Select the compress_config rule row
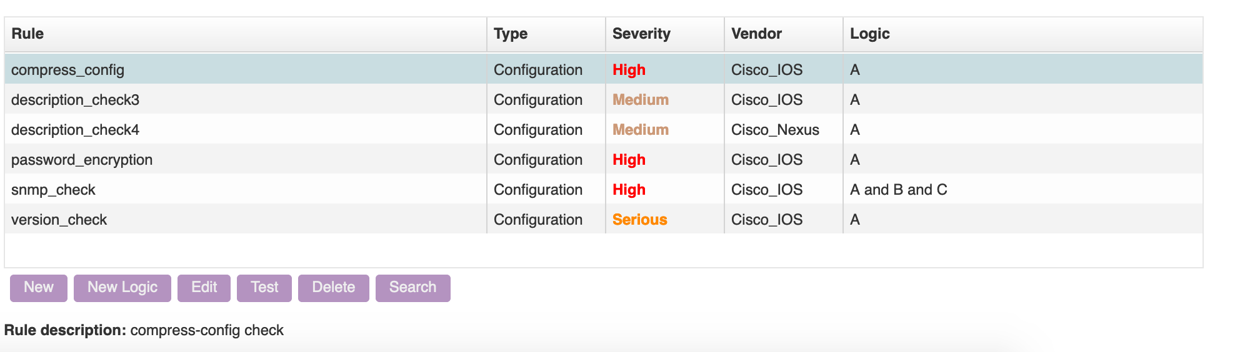 point(67,70)
